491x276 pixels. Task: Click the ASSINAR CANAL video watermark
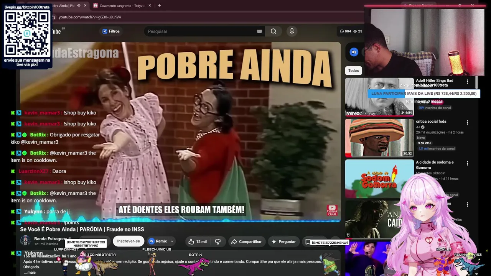coord(332,210)
